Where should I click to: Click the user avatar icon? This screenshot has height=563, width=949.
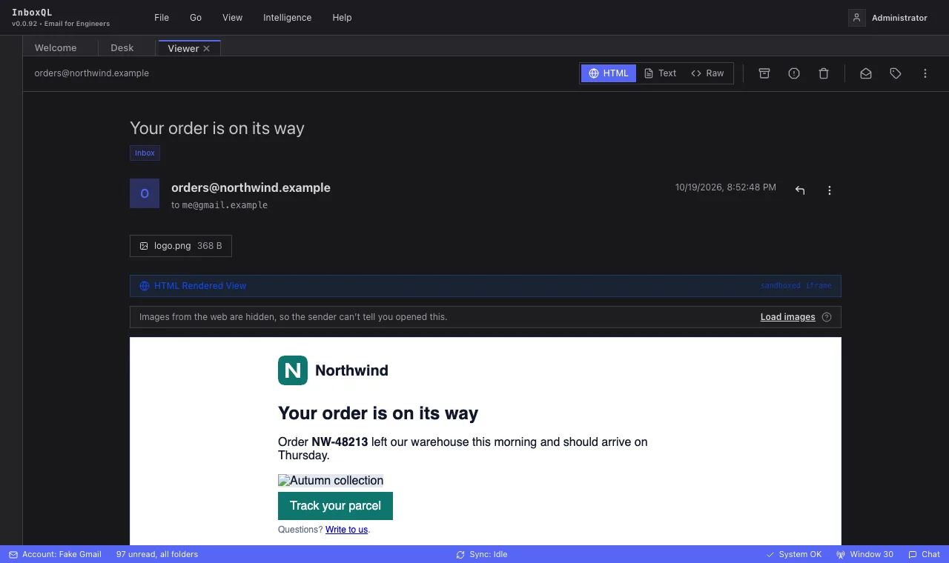pyautogui.click(x=857, y=18)
